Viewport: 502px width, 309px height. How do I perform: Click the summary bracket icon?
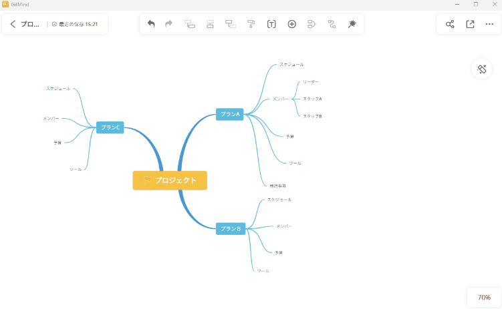pos(311,24)
